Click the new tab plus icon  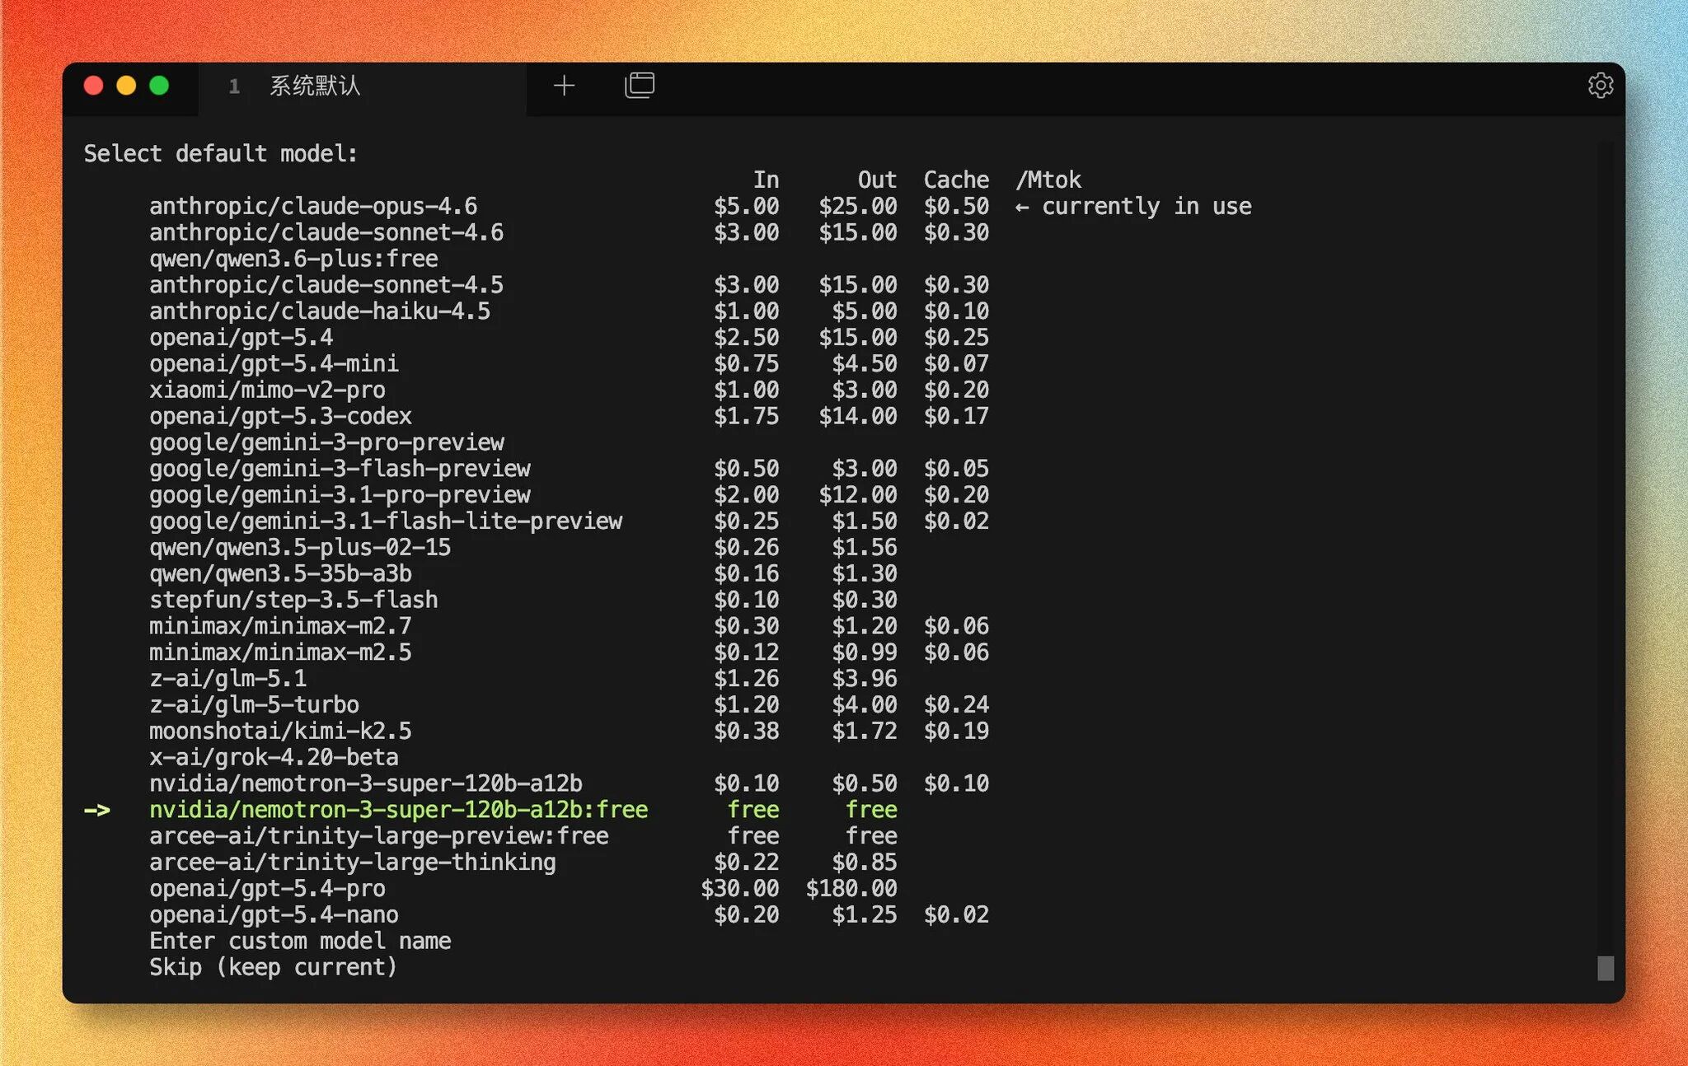coord(564,86)
